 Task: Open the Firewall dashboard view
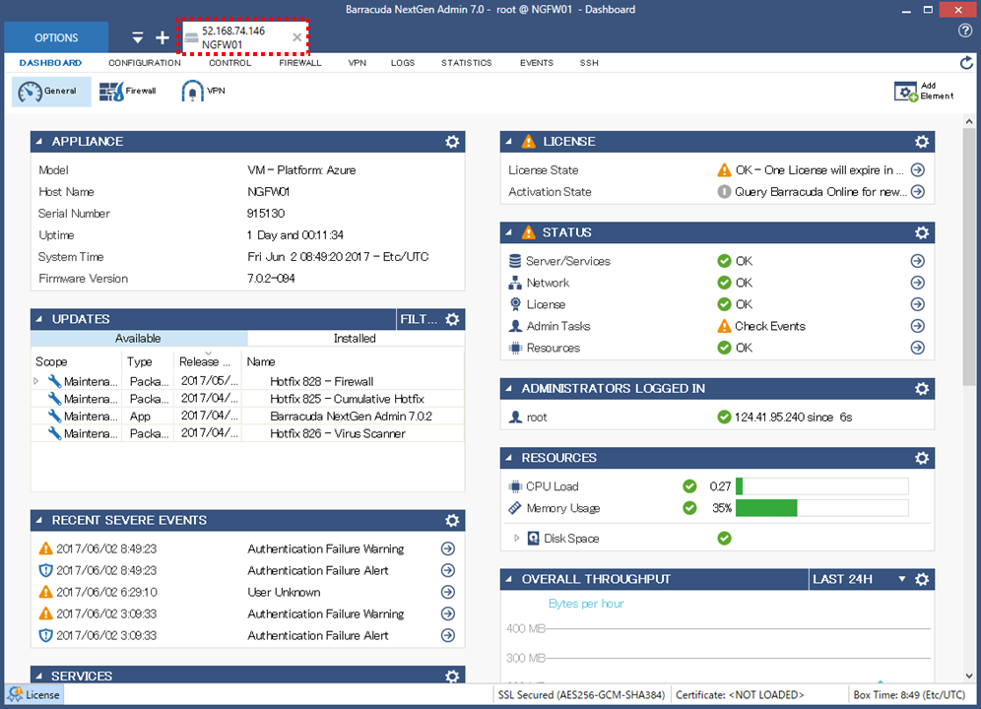pyautogui.click(x=128, y=92)
